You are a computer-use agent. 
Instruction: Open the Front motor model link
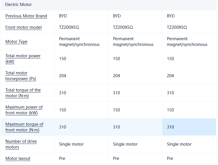coord(24,27)
